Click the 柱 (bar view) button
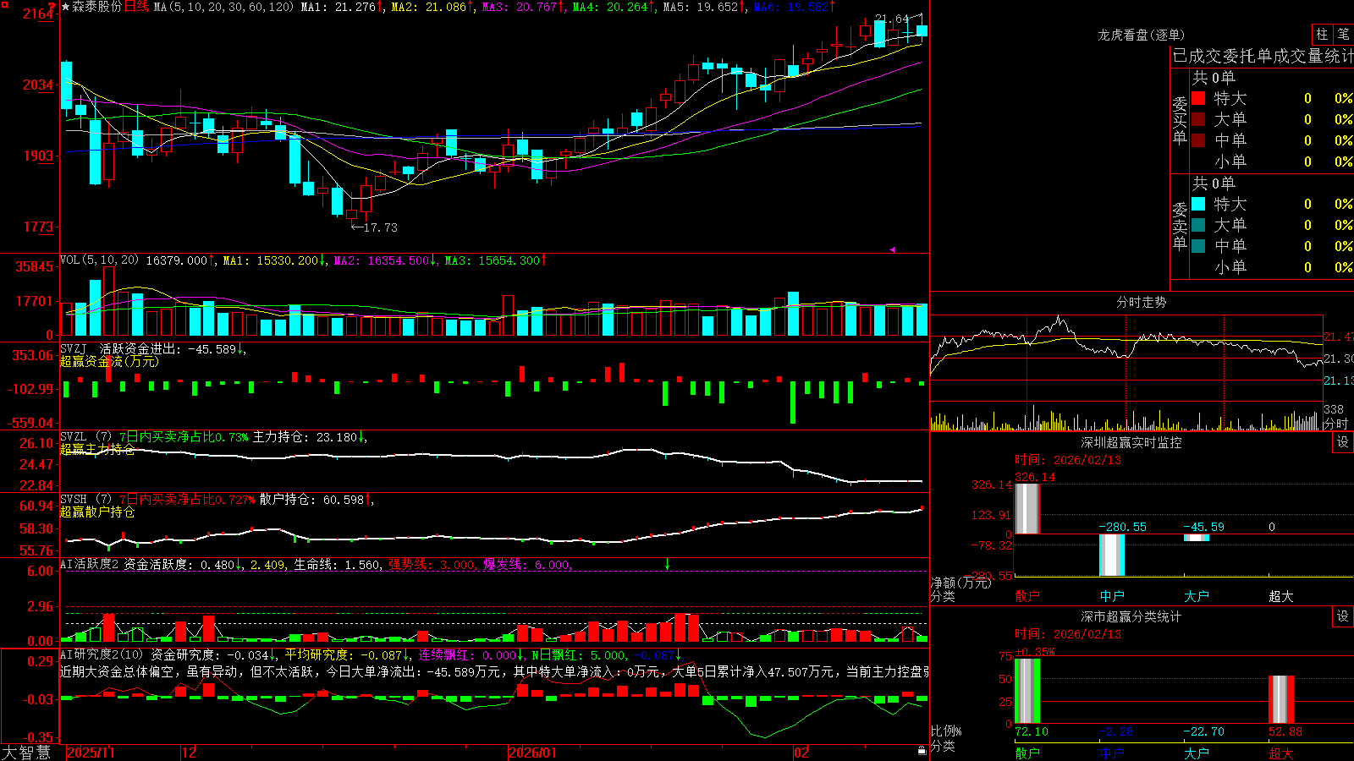 1322,35
